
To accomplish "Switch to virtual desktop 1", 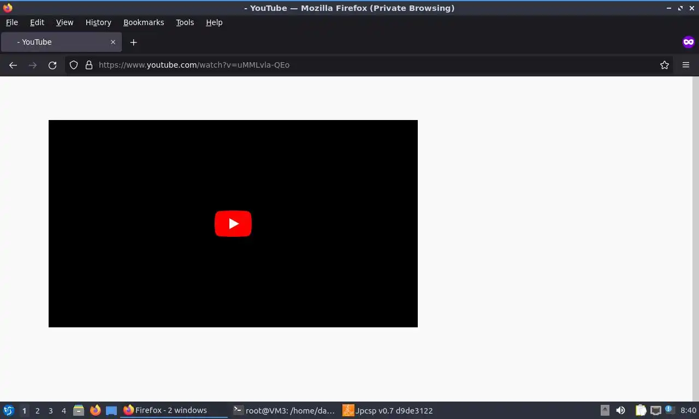I will 24,411.
